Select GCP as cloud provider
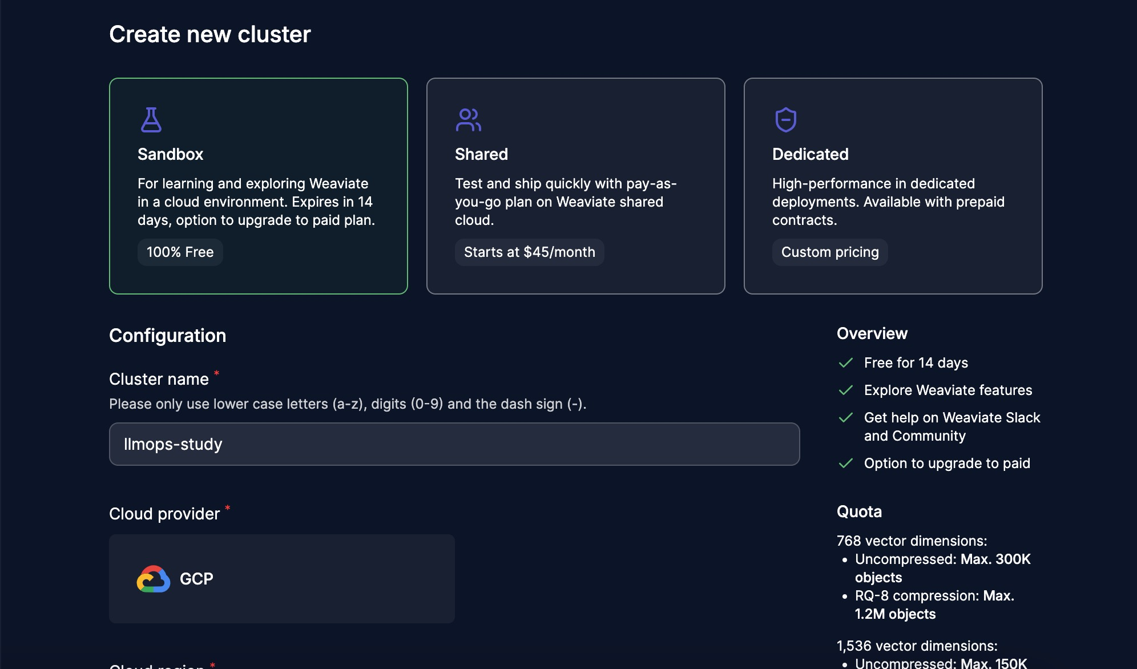The image size is (1137, 669). pyautogui.click(x=281, y=579)
